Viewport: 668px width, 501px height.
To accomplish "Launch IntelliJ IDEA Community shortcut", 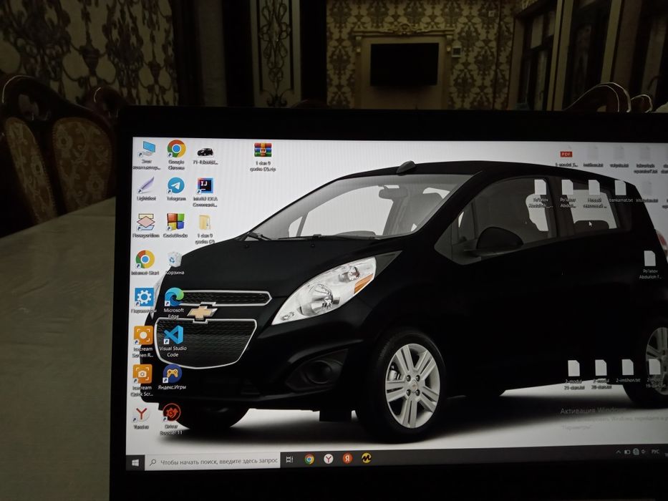I will tap(205, 193).
